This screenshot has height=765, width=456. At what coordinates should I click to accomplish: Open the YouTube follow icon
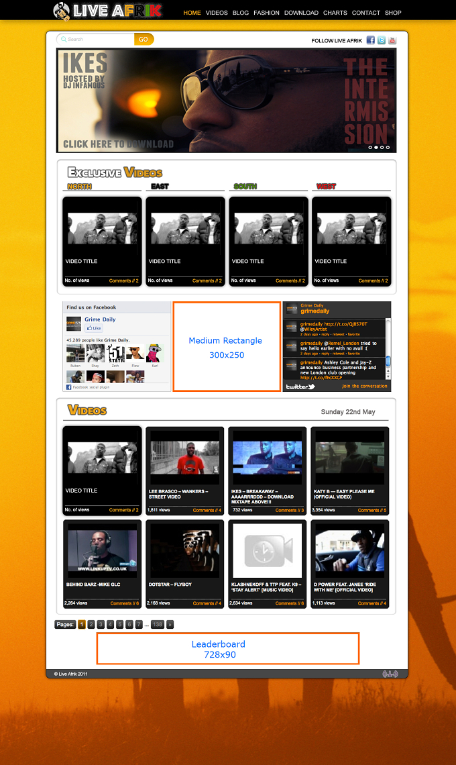click(x=392, y=40)
